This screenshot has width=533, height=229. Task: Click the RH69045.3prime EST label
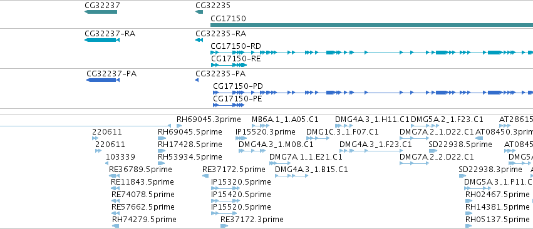coord(209,120)
